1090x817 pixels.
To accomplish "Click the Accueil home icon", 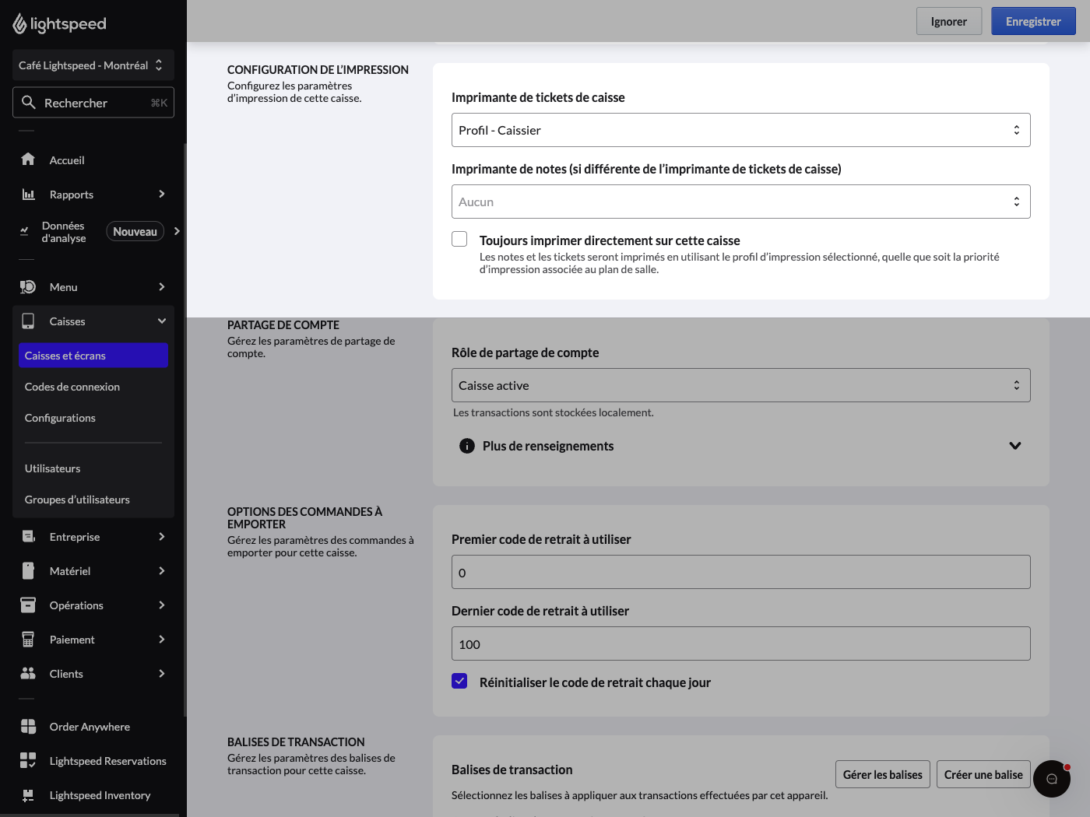I will [x=28, y=160].
